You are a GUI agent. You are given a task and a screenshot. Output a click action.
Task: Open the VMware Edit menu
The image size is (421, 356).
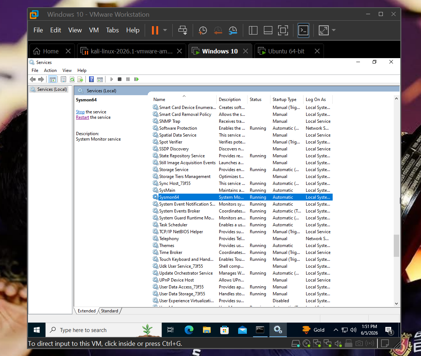coord(56,30)
